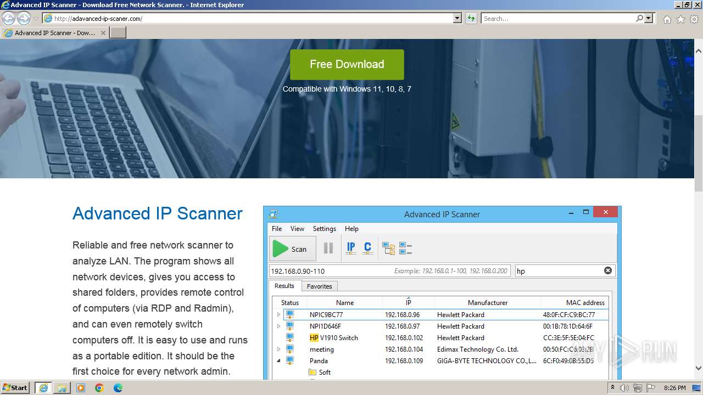Expand the NPI1D646F row

[x=278, y=326]
